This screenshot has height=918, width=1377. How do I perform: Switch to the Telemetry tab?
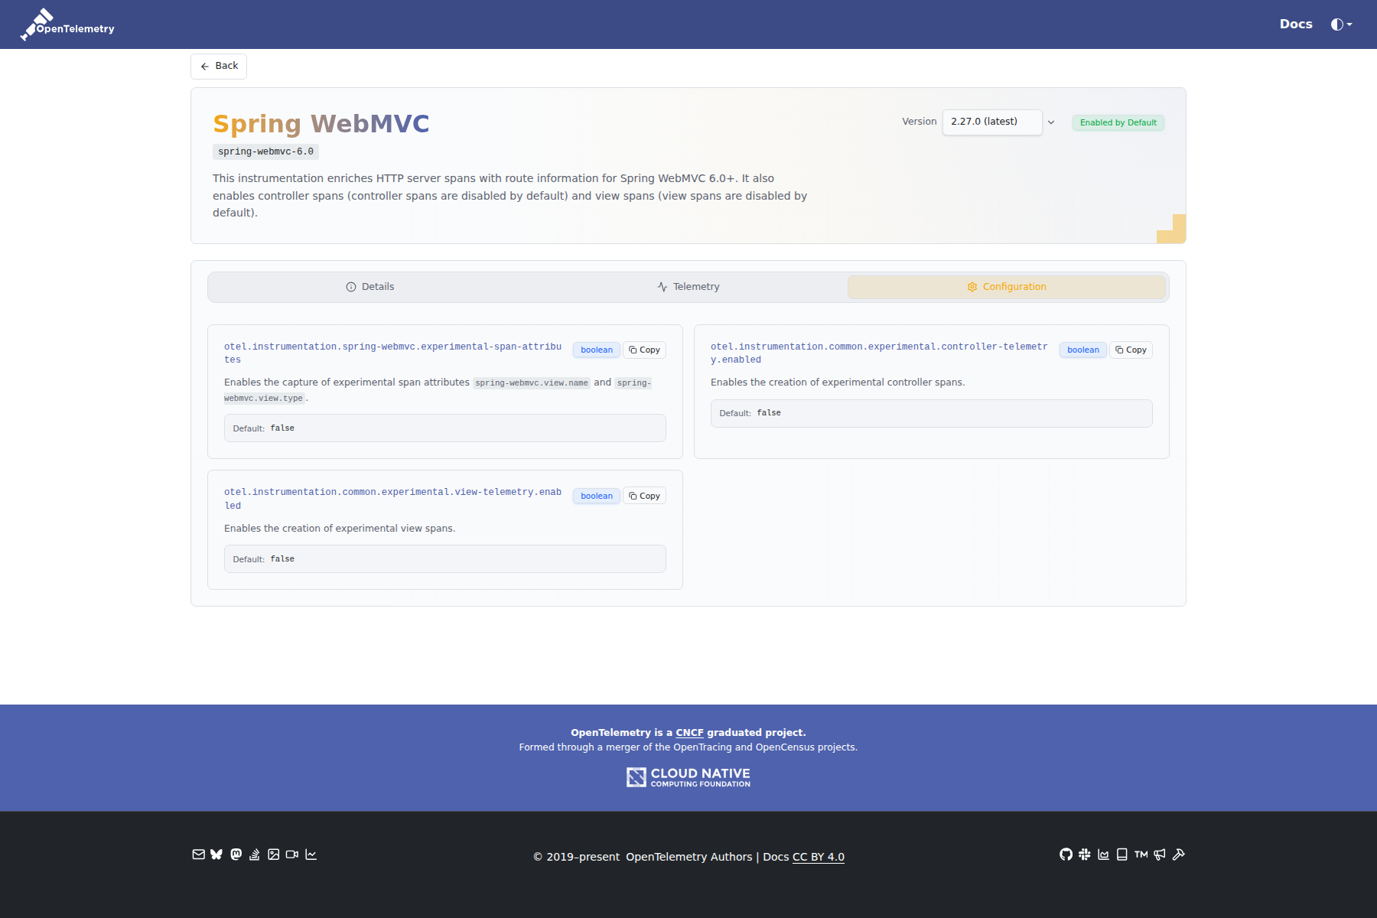click(688, 287)
